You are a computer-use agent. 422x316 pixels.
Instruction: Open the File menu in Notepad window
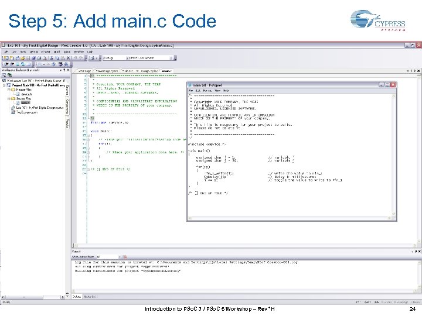tap(190, 91)
